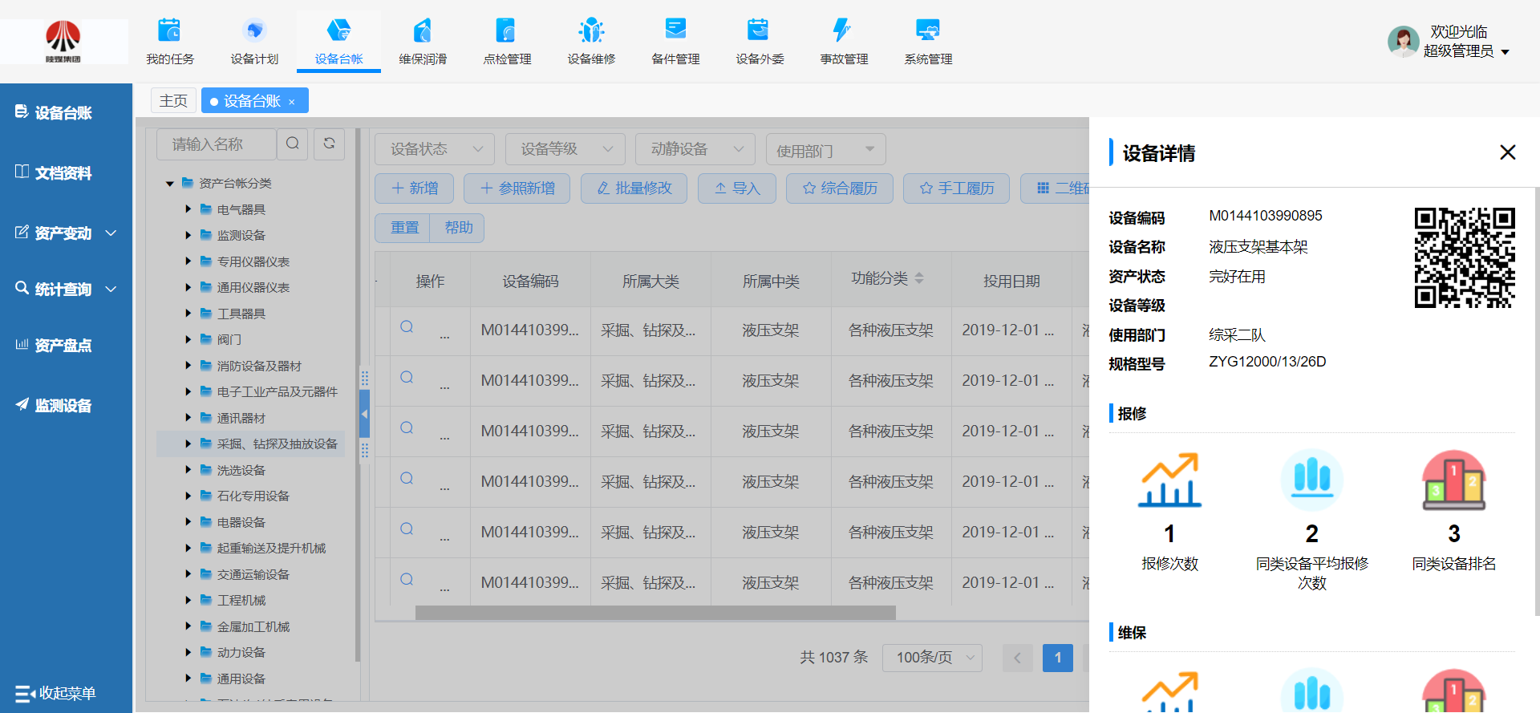Click the 设备计划 navigation icon

[x=254, y=31]
